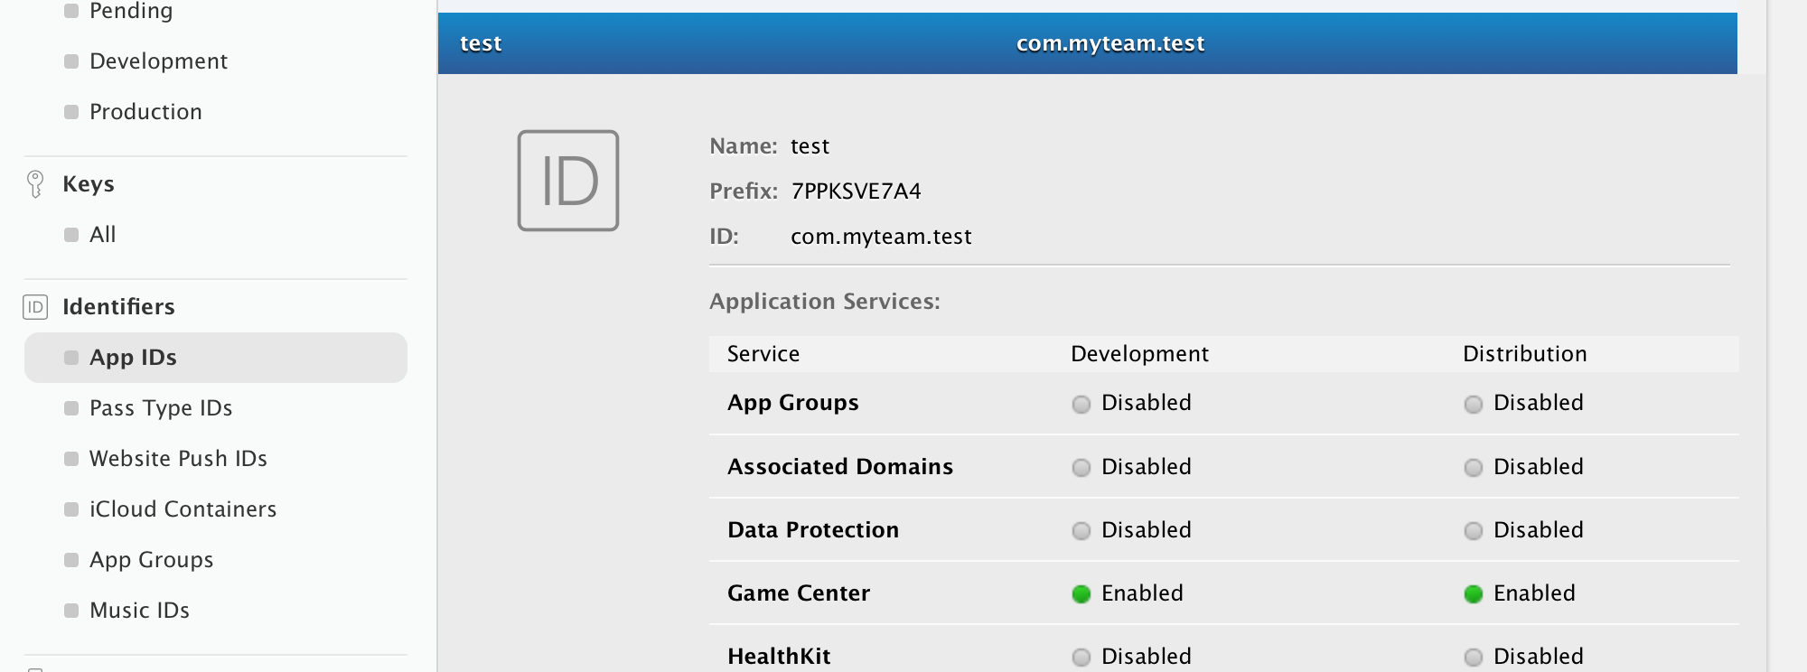
Task: Open App IDs in the sidebar
Action: pos(133,358)
